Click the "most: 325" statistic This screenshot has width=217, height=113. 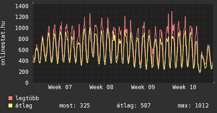pyautogui.click(x=75, y=106)
